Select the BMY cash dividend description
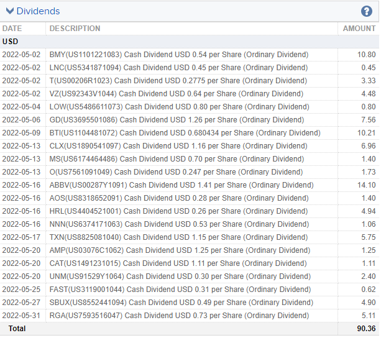 (179, 55)
